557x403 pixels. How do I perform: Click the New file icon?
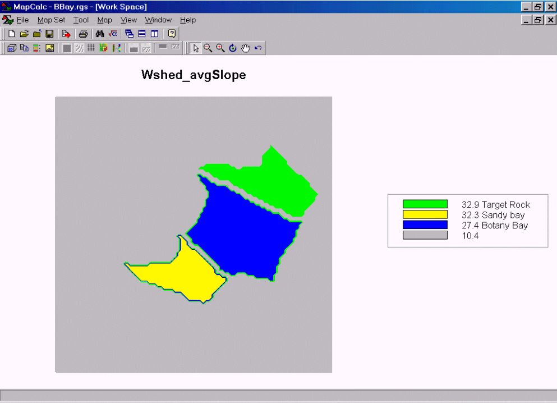[11, 34]
